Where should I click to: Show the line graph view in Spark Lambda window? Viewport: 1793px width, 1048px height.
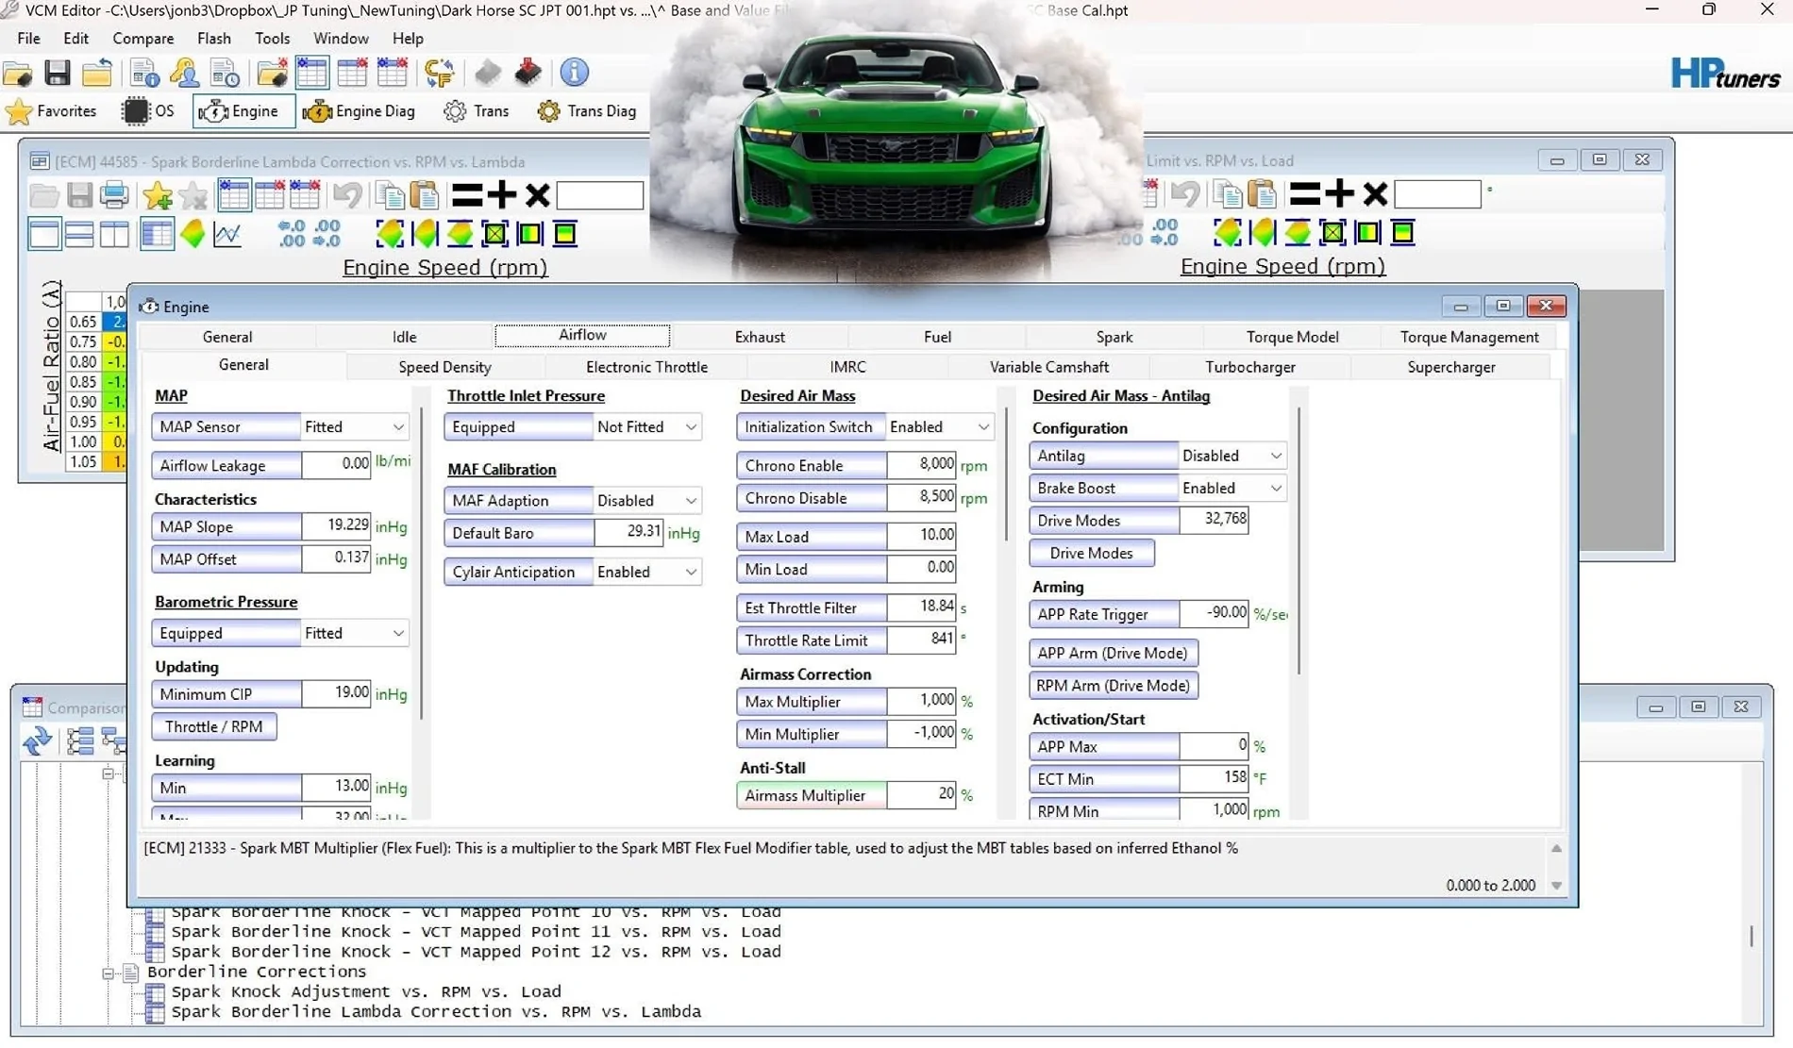(x=227, y=234)
